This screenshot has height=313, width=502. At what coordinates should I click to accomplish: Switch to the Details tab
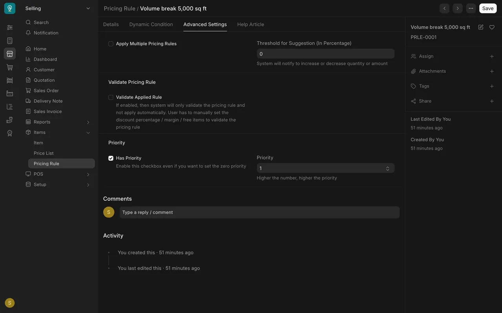coord(111,24)
